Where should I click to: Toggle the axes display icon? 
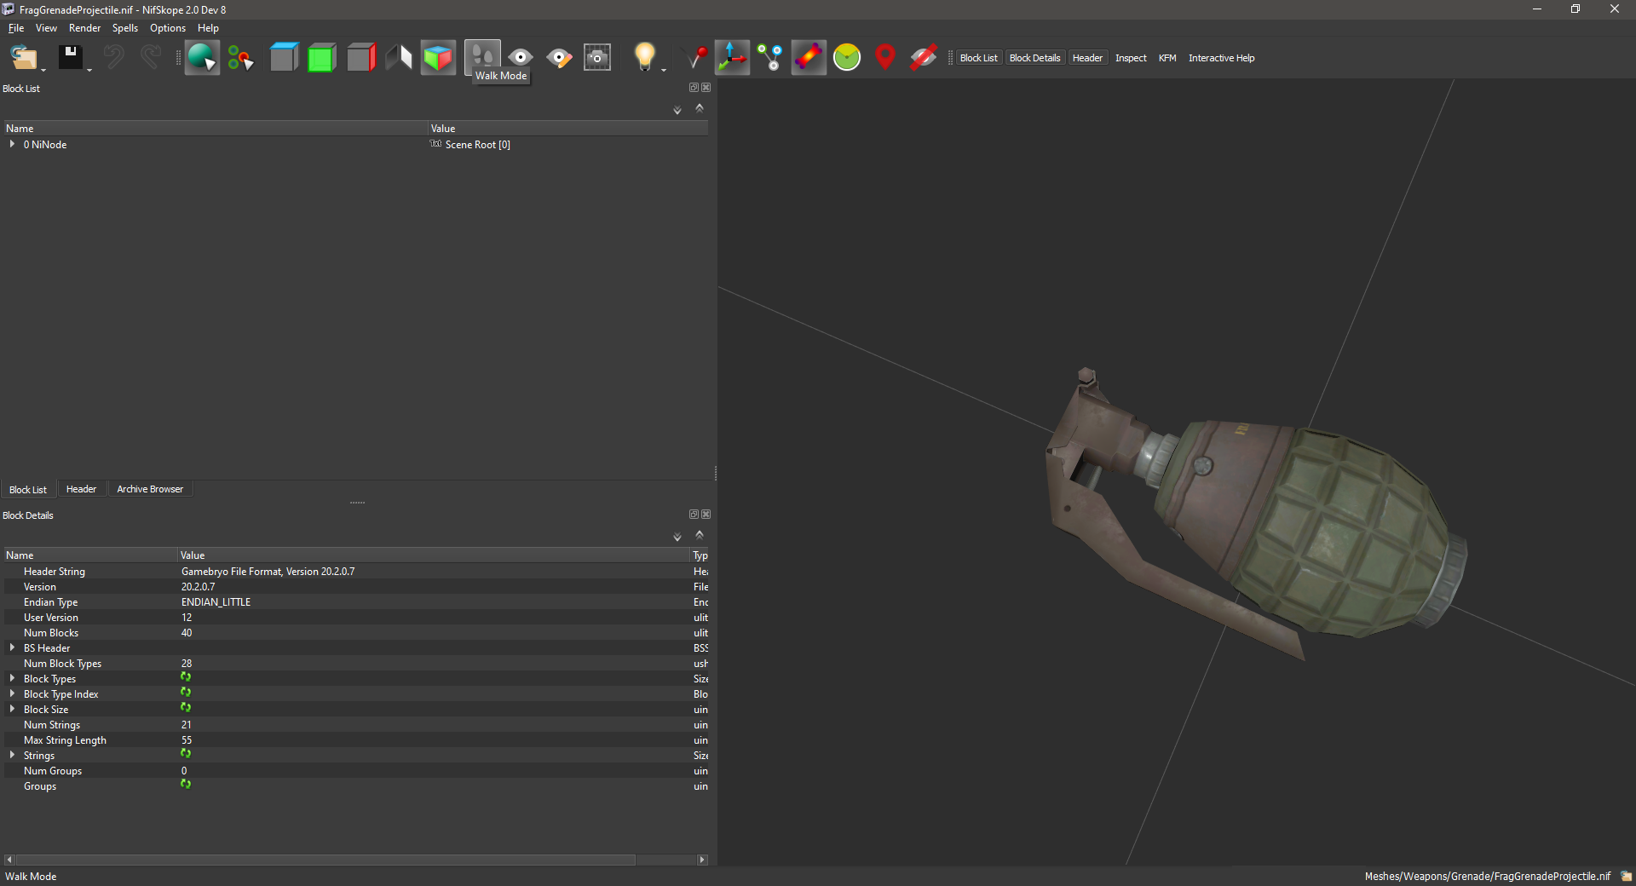coord(732,58)
